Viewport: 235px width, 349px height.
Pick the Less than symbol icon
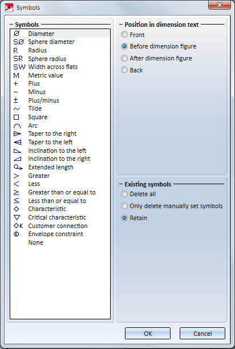[x=16, y=184]
